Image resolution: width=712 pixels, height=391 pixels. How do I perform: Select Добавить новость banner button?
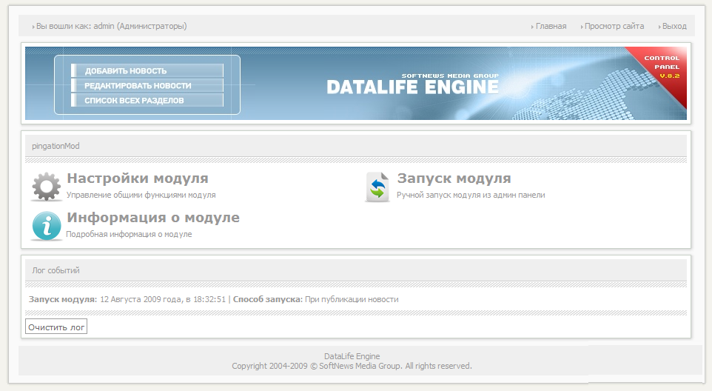(147, 71)
